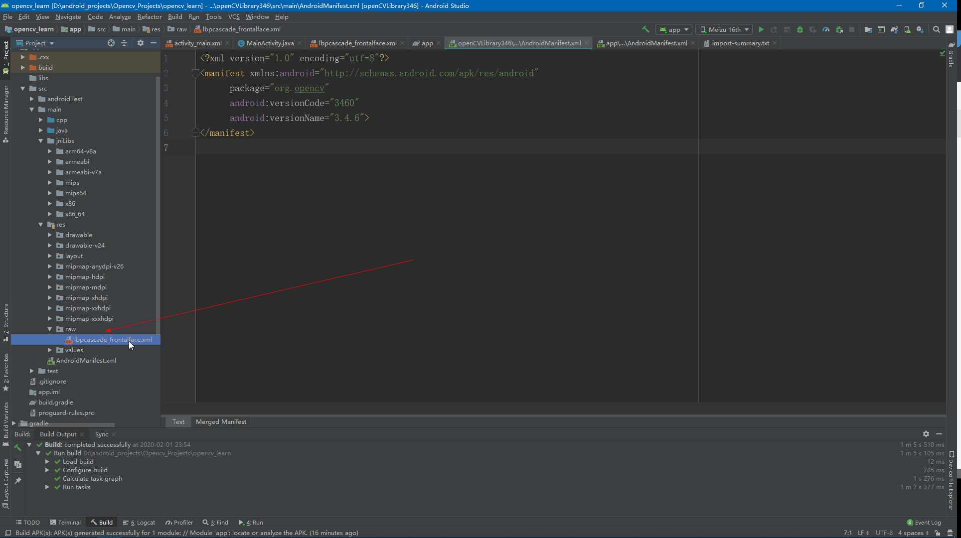
Task: Click the Make Project hammer icon
Action: pyautogui.click(x=645, y=29)
